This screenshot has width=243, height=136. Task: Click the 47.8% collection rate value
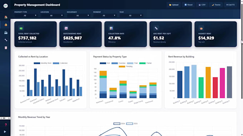point(114,38)
